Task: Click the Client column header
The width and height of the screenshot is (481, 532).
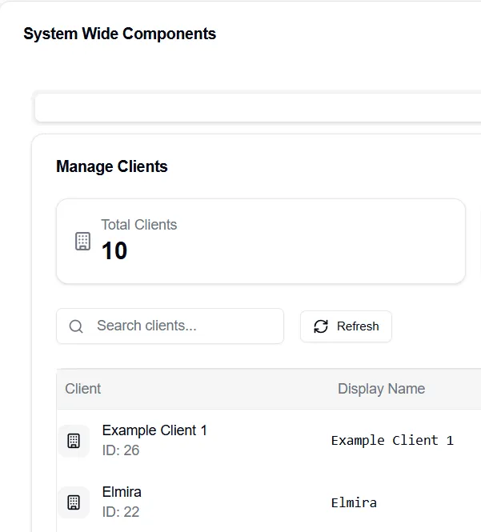Action: click(82, 389)
